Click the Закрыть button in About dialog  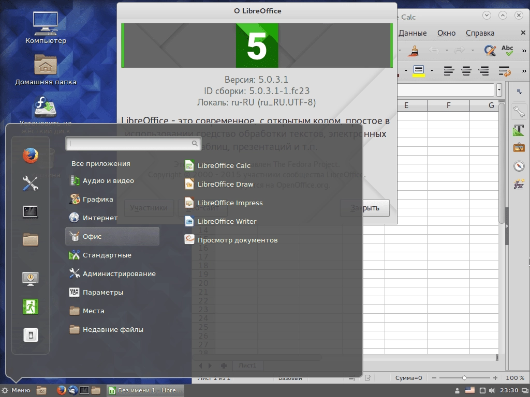pyautogui.click(x=365, y=208)
